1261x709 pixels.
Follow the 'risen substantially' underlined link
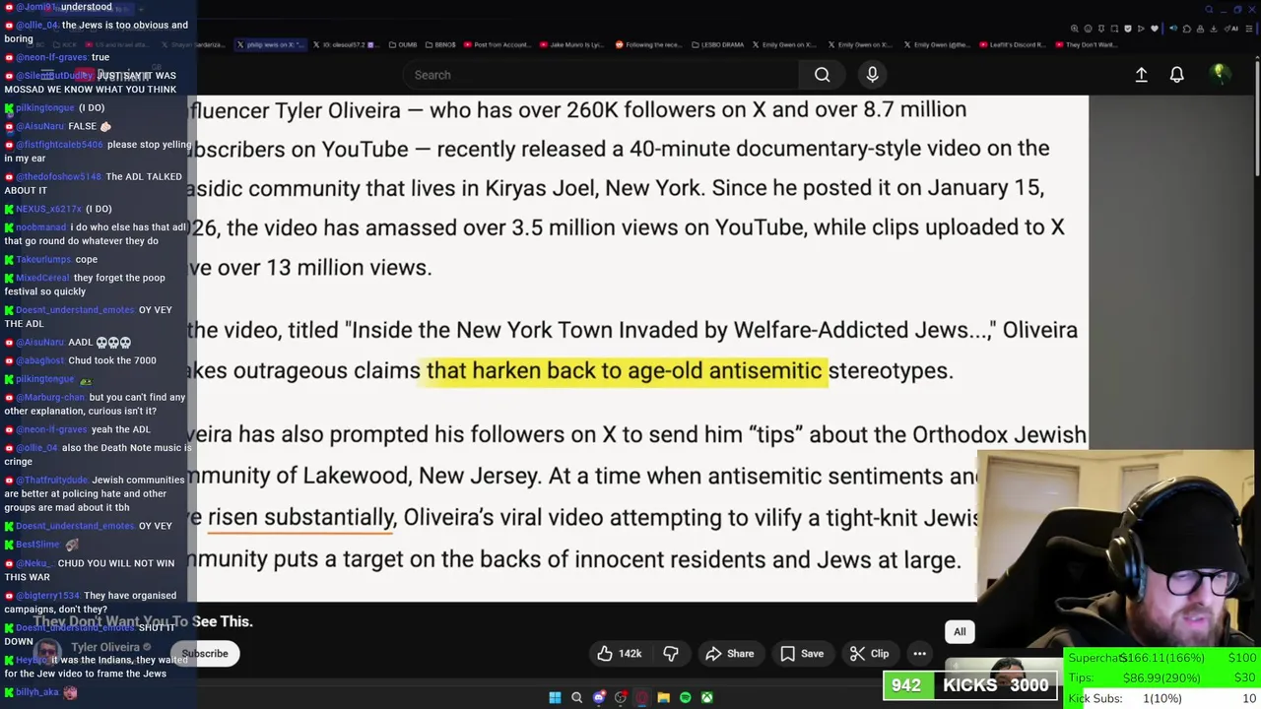pos(300,518)
